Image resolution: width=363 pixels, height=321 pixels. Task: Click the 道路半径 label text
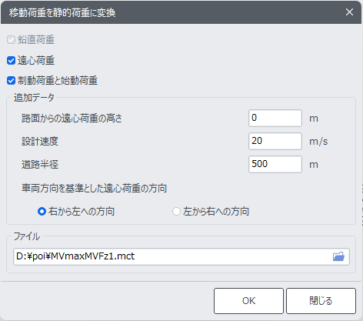click(40, 165)
